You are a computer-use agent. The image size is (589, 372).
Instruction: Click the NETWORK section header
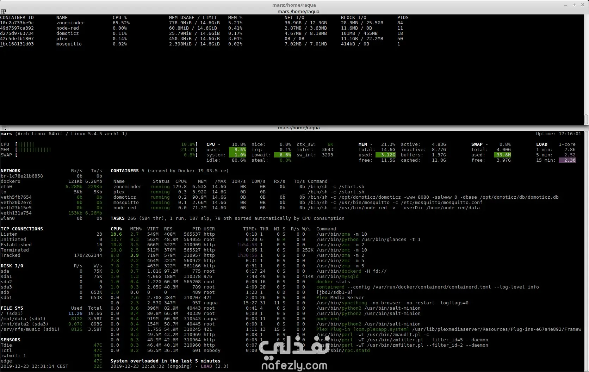[11, 171]
